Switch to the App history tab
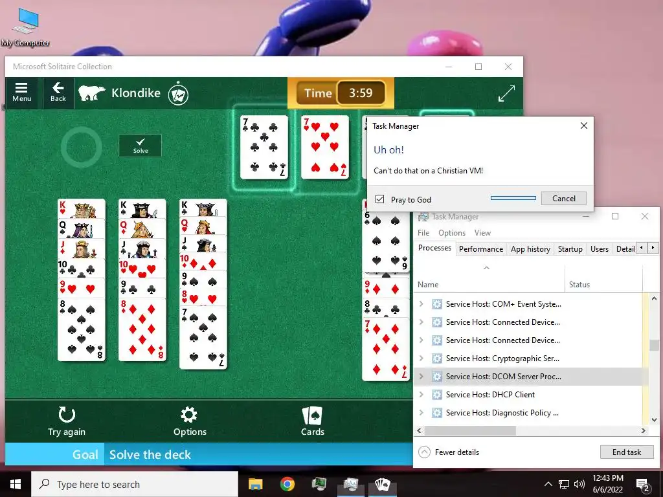This screenshot has width=663, height=497. coord(530,249)
